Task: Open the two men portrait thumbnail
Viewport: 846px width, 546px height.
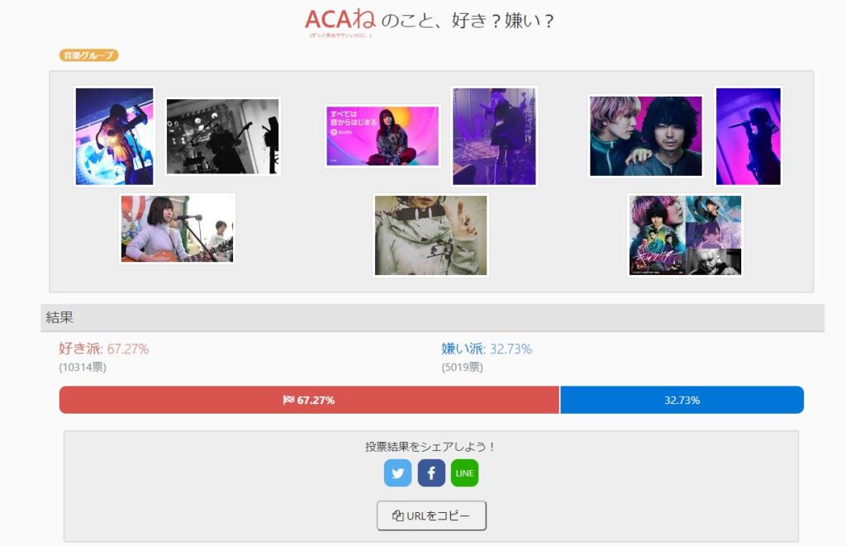Action: (646, 136)
